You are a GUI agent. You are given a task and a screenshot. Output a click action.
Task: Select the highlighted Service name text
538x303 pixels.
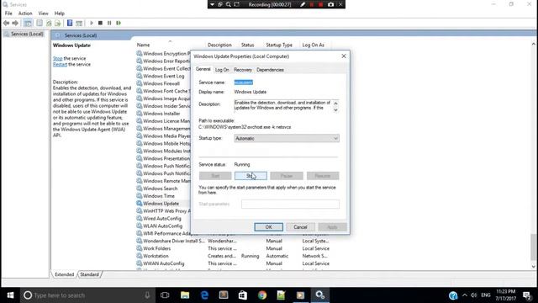(243, 82)
